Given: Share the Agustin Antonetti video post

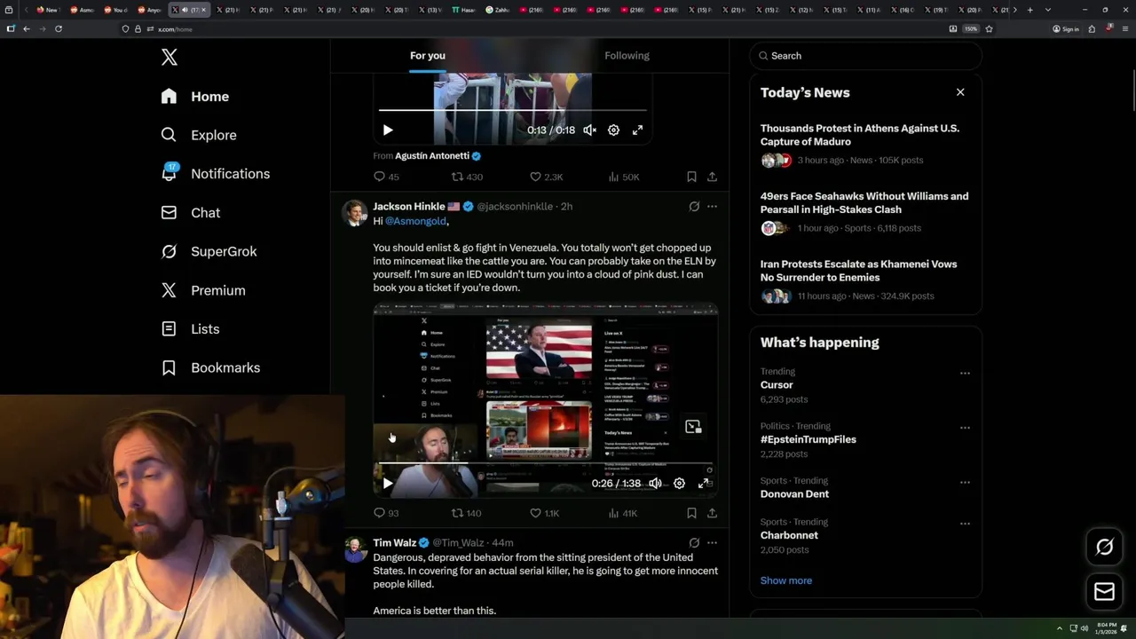Looking at the screenshot, I should pyautogui.click(x=712, y=177).
